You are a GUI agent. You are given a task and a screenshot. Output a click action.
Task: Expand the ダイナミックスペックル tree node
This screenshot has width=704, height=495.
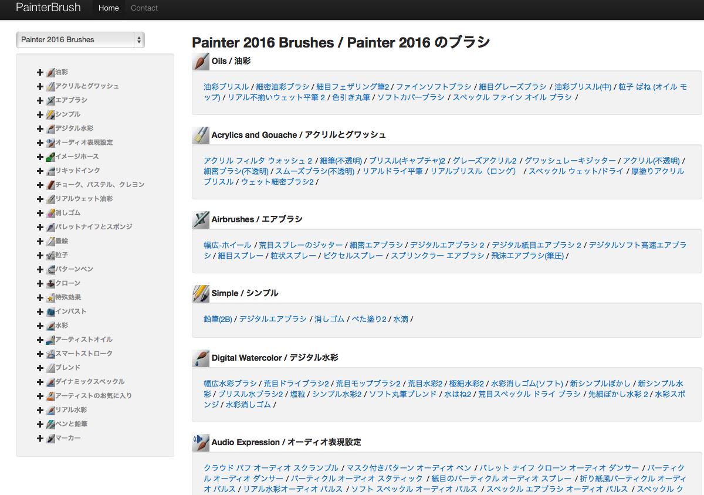pos(40,382)
